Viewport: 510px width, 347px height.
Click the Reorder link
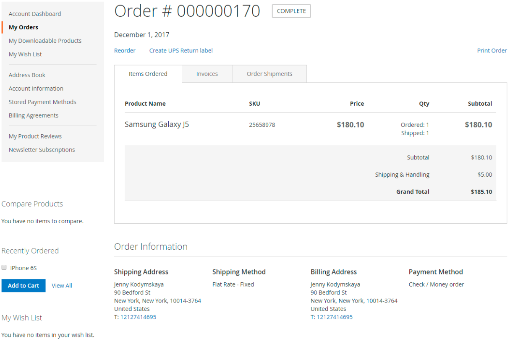click(125, 51)
